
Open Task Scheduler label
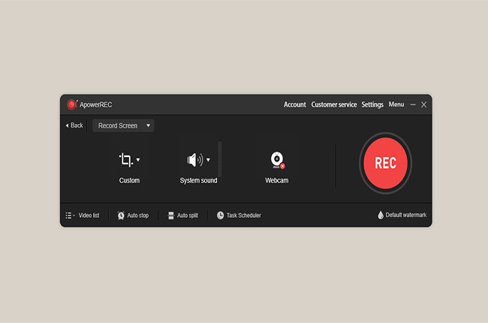[x=244, y=216]
